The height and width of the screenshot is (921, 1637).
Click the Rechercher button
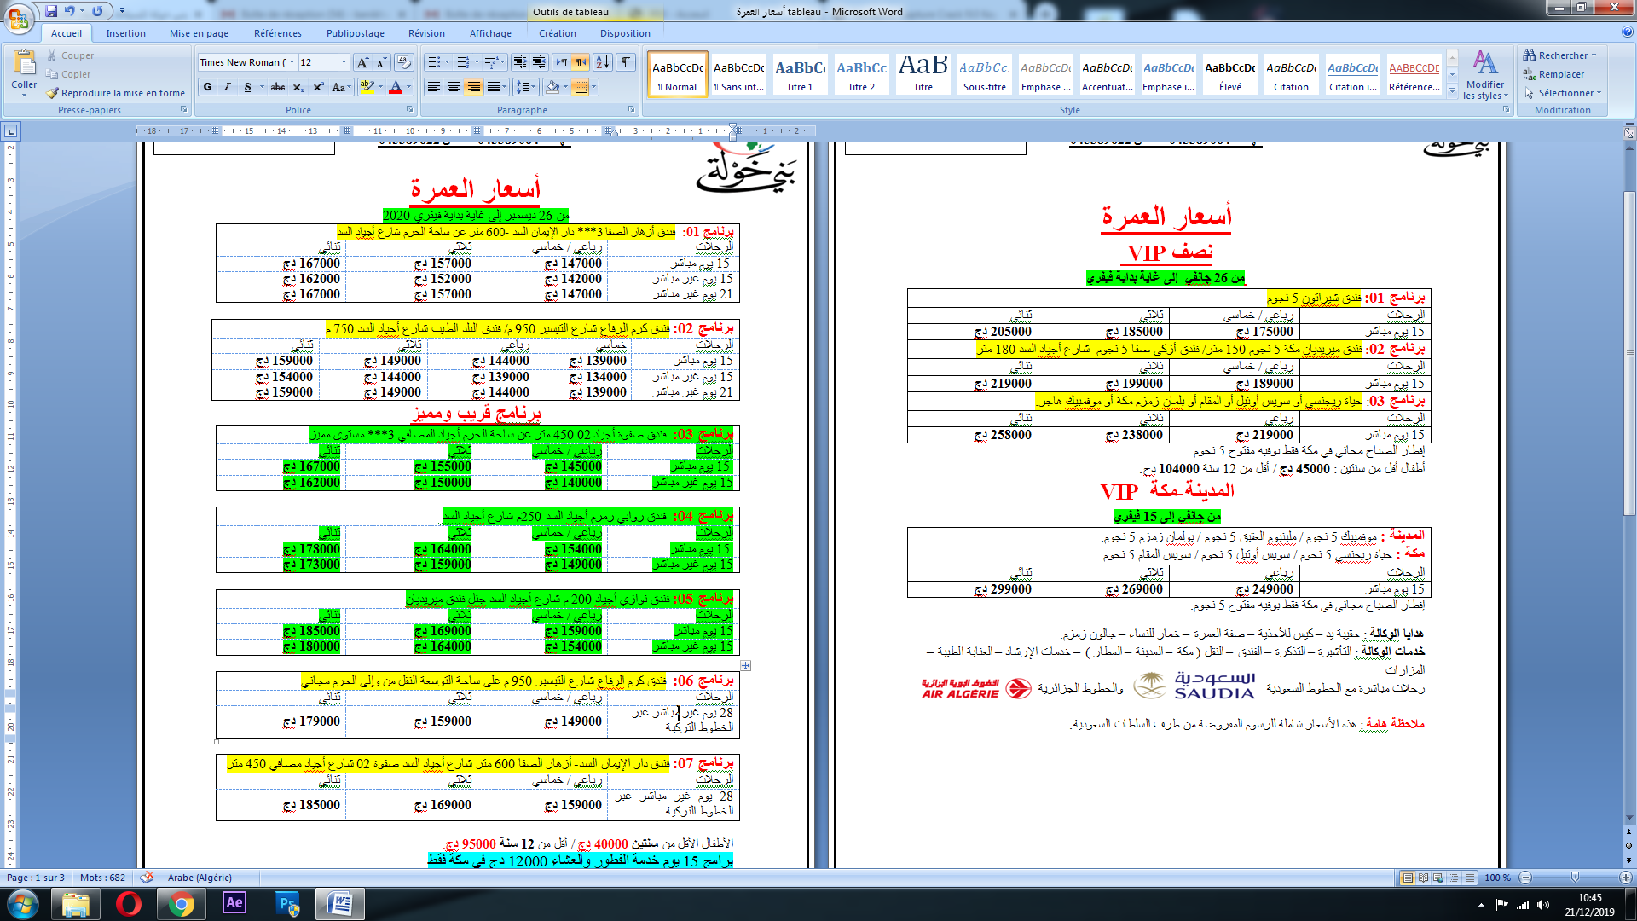click(x=1560, y=55)
